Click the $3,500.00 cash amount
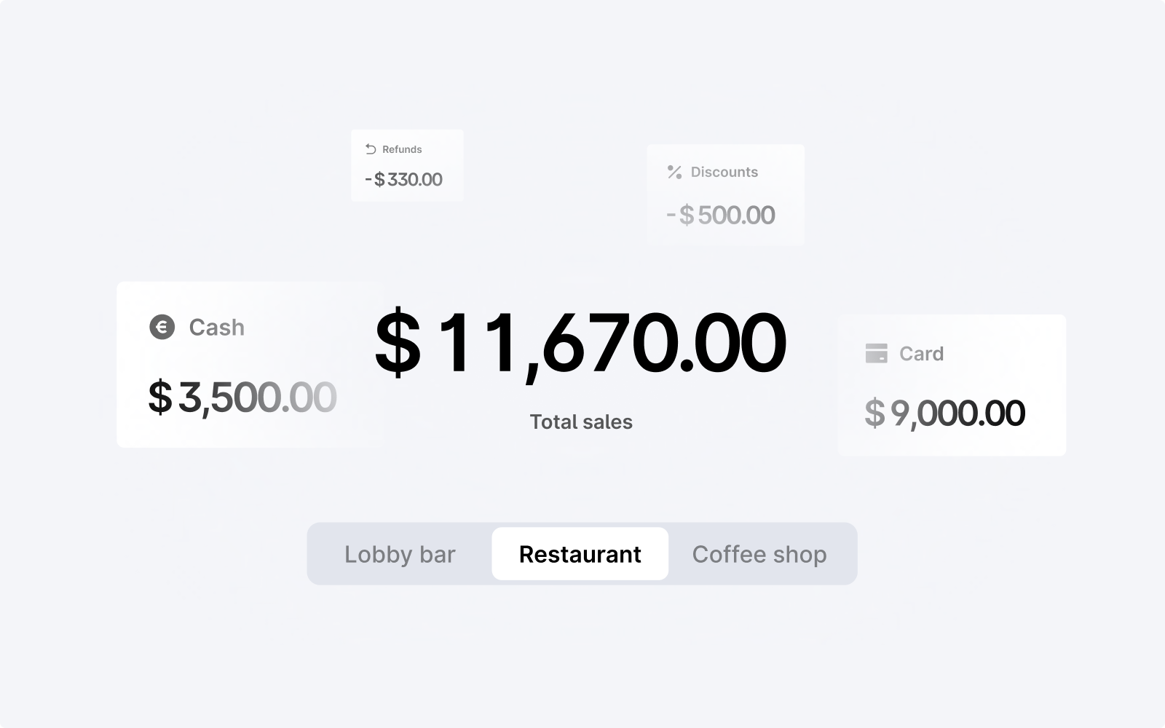 242,397
